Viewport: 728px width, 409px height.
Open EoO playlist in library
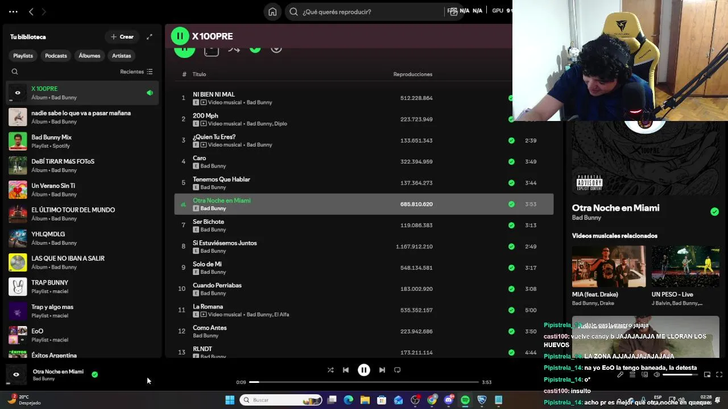point(82,335)
